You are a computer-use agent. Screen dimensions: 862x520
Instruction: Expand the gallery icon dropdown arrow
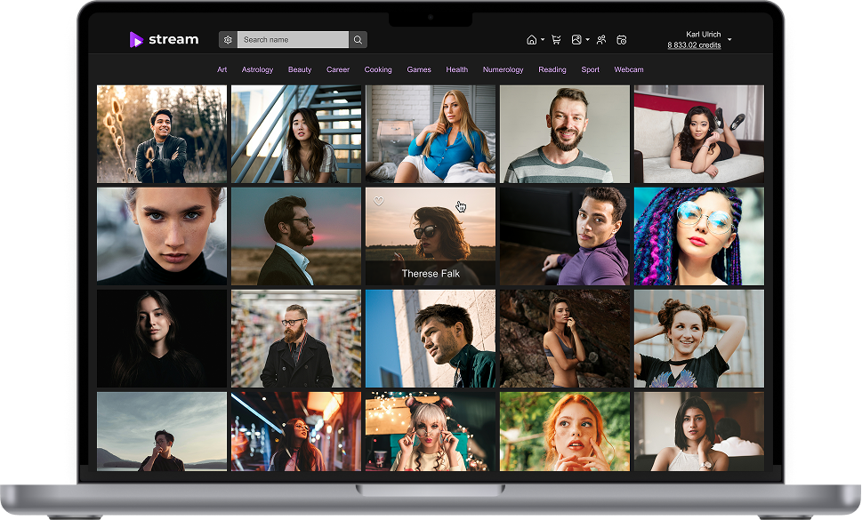588,40
